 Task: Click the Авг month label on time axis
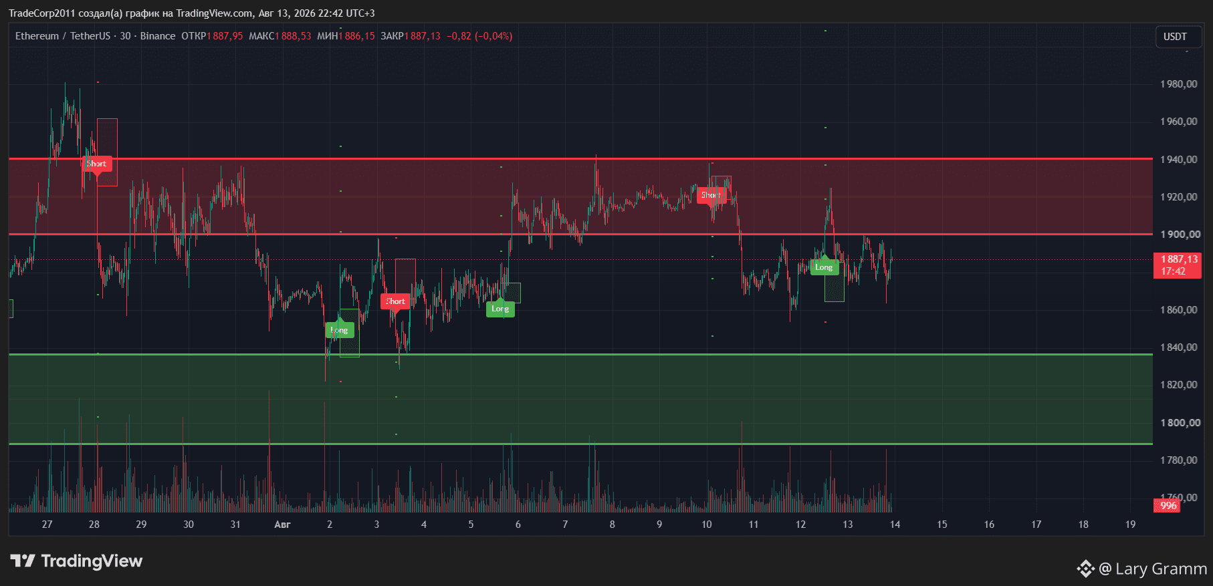pos(282,525)
